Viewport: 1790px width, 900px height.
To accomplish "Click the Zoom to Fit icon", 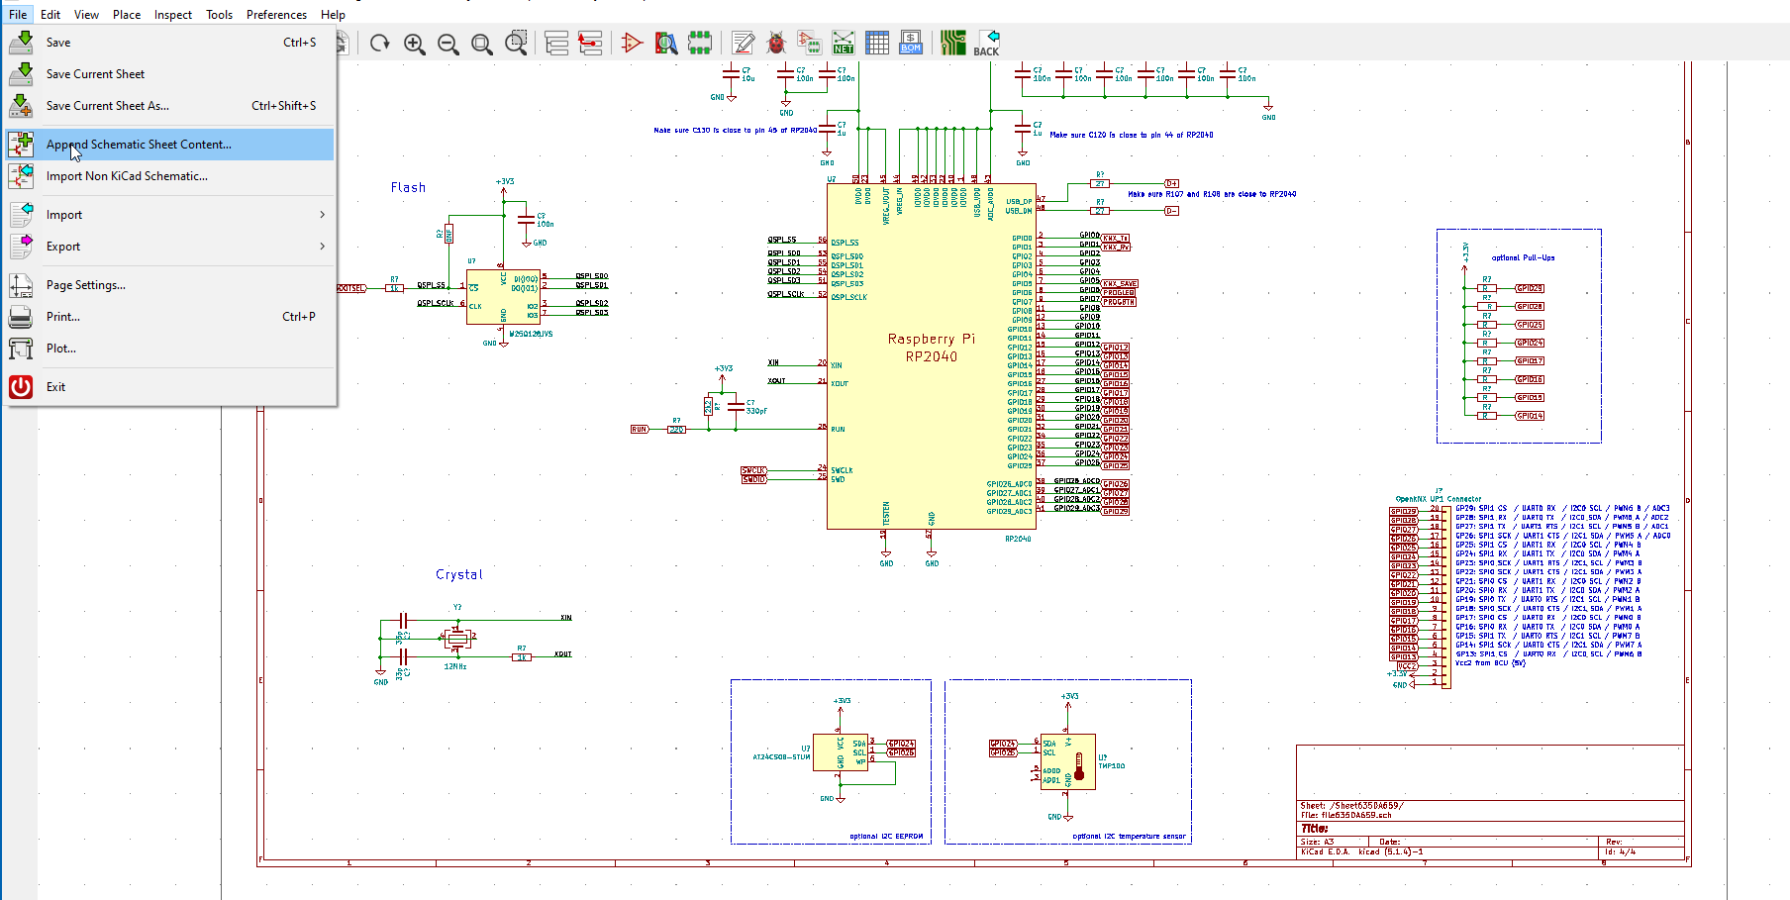I will pos(482,43).
